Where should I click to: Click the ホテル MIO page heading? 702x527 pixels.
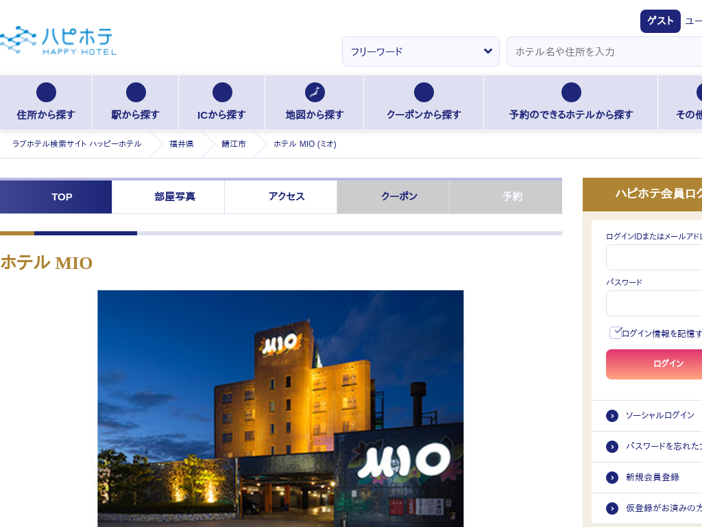47,263
